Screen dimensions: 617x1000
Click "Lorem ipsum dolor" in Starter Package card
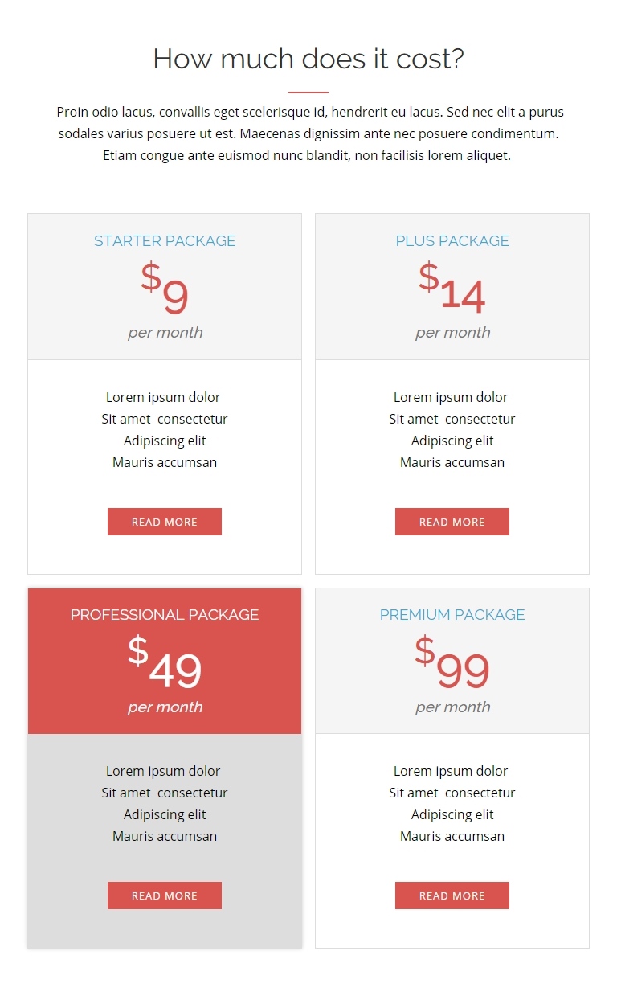pyautogui.click(x=163, y=397)
